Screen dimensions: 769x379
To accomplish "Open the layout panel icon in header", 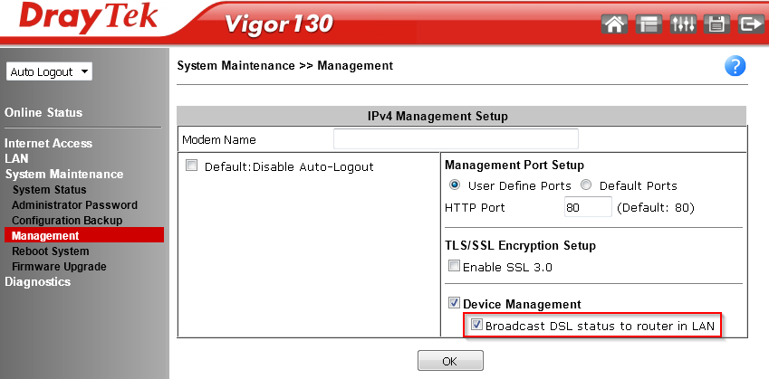I will [649, 24].
